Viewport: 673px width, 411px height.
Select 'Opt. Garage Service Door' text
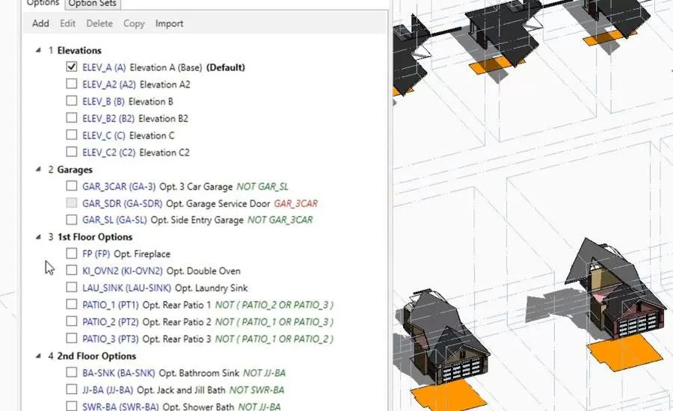click(x=218, y=203)
